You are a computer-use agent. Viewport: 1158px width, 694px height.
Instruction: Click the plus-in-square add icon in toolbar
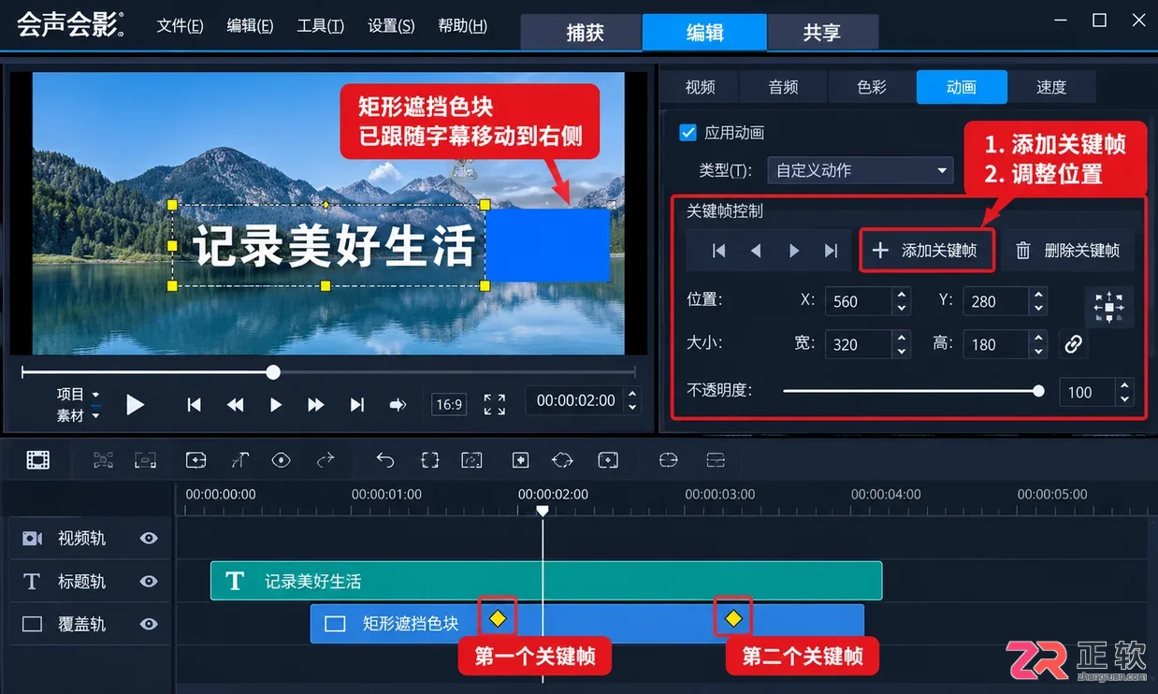tap(521, 459)
